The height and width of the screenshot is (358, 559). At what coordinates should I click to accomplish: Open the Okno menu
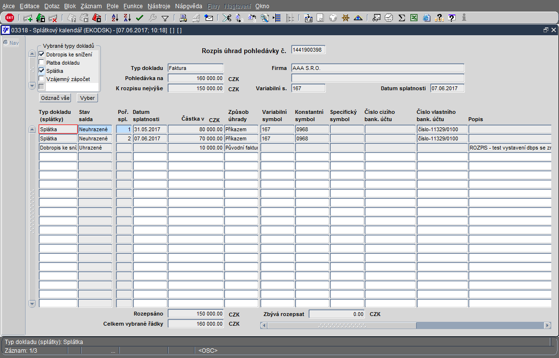263,6
